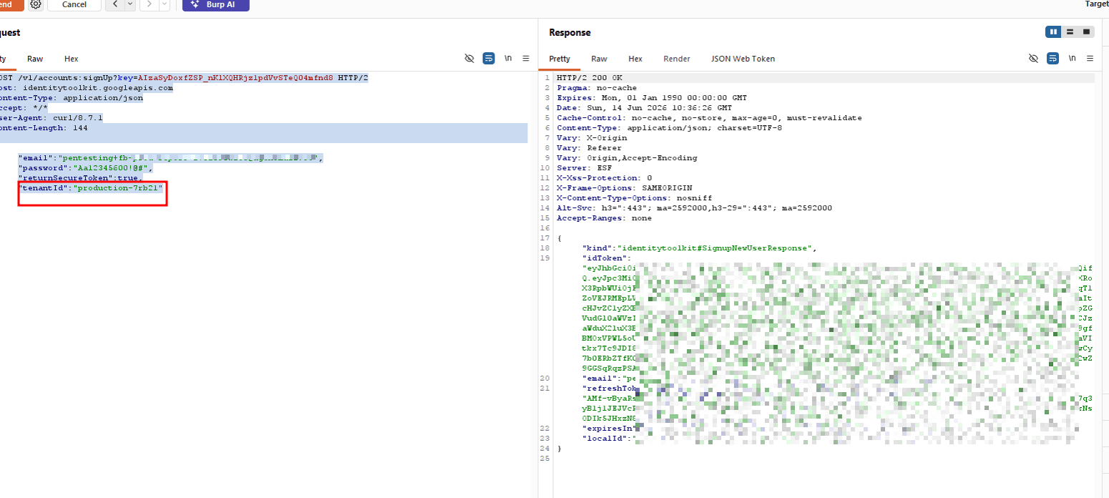Toggle show newlines \n in Request panel
Image resolution: width=1109 pixels, height=498 pixels.
tap(508, 59)
